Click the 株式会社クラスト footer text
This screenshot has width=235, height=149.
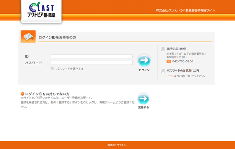point(116,145)
